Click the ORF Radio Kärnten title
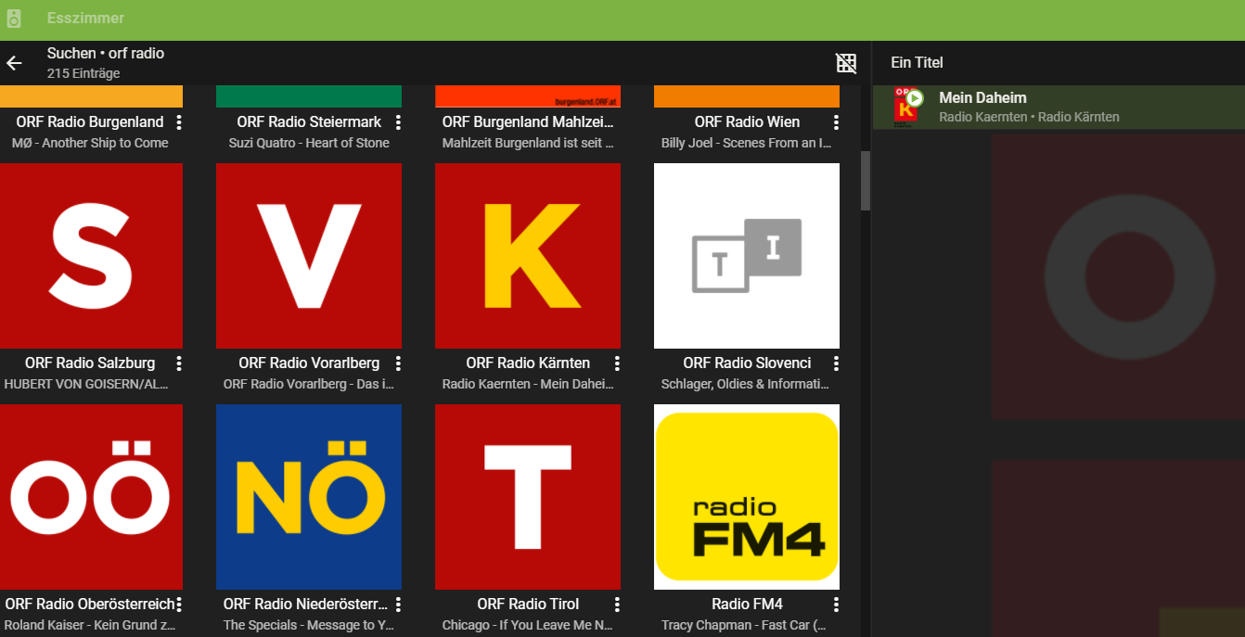 [528, 363]
